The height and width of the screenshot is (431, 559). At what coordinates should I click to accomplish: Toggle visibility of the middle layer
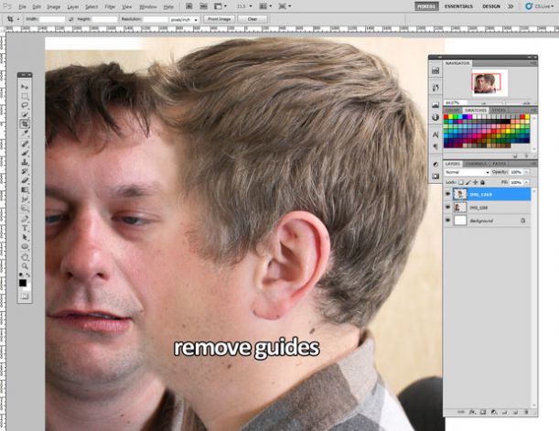pos(448,207)
